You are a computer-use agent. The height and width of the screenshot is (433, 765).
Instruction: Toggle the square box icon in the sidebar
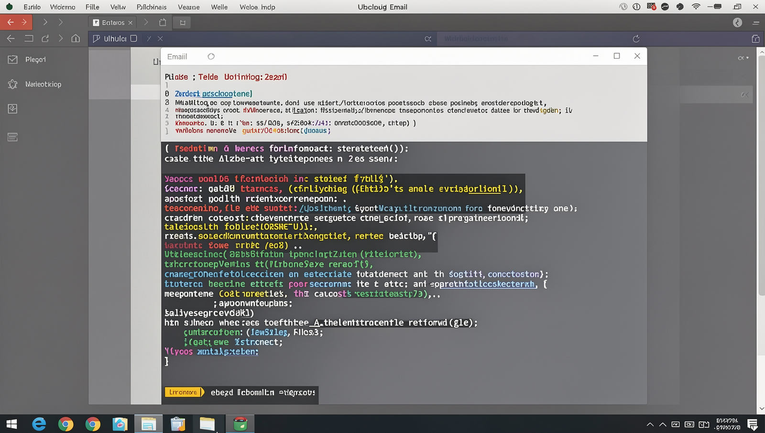[x=12, y=109]
